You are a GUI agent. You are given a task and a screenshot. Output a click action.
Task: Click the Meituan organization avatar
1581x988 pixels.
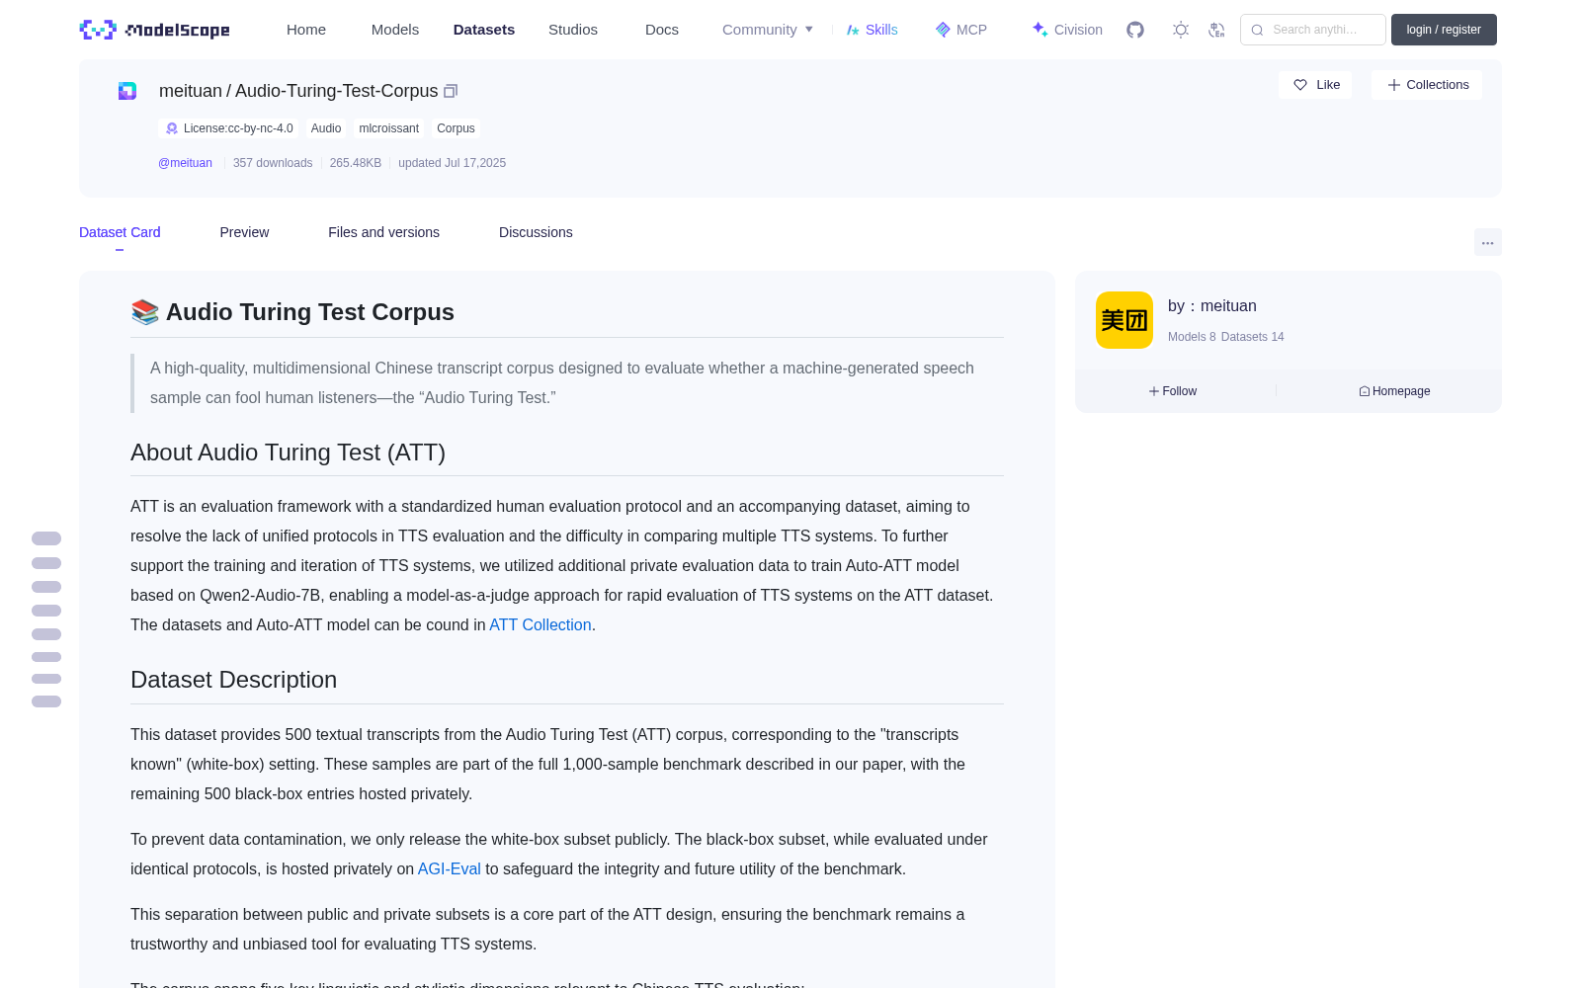coord(1124,320)
